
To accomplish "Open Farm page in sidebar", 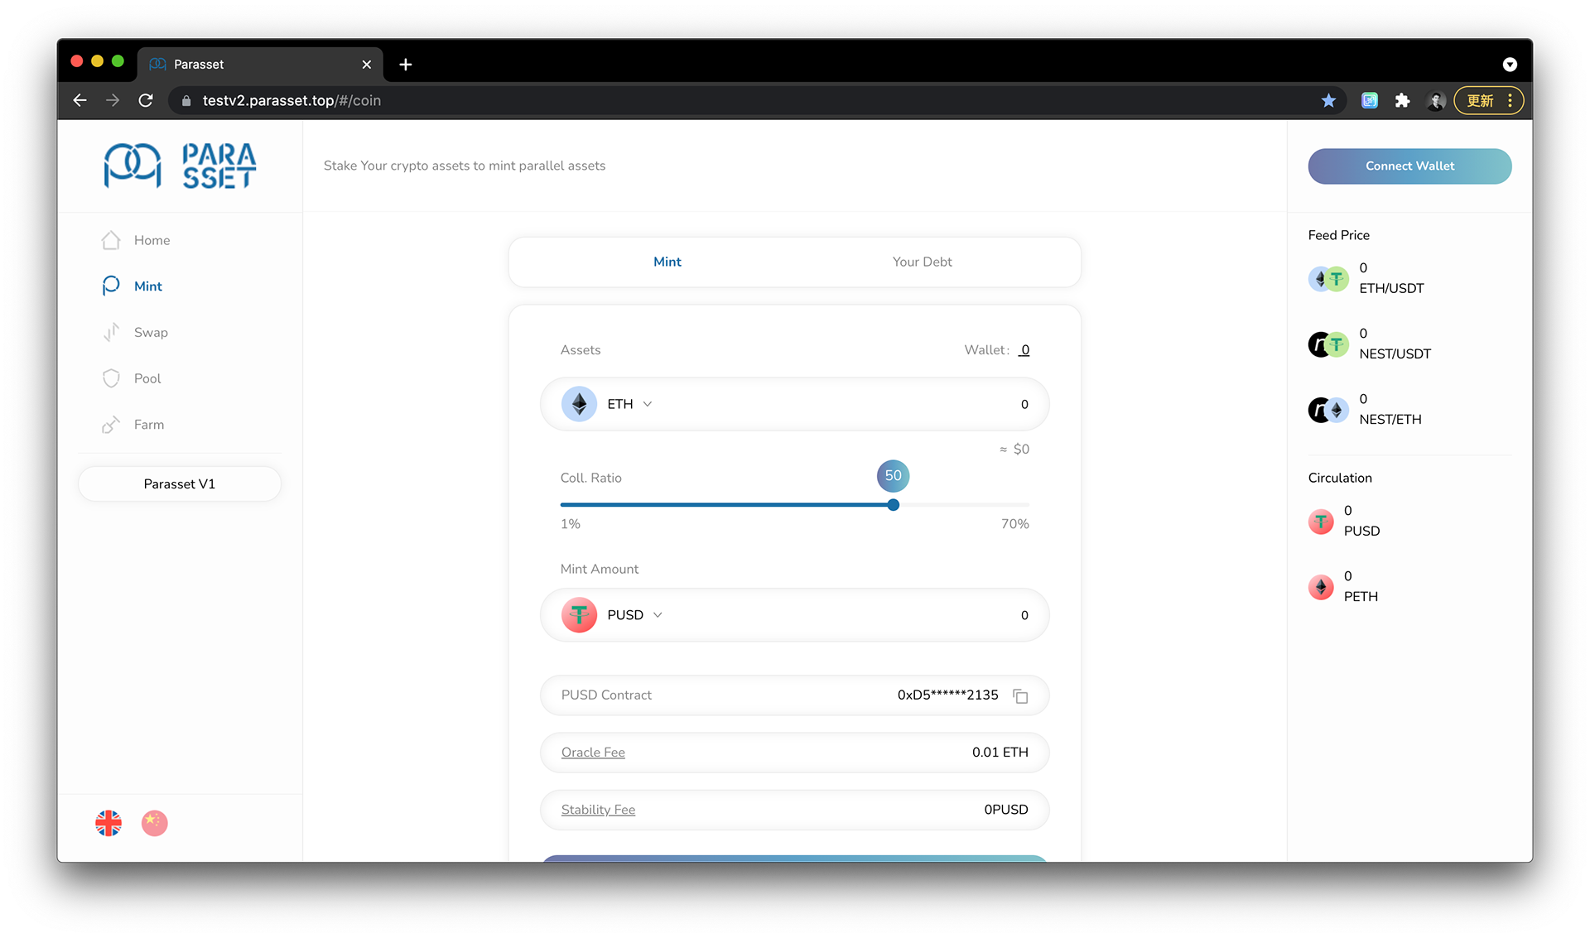I will click(148, 425).
